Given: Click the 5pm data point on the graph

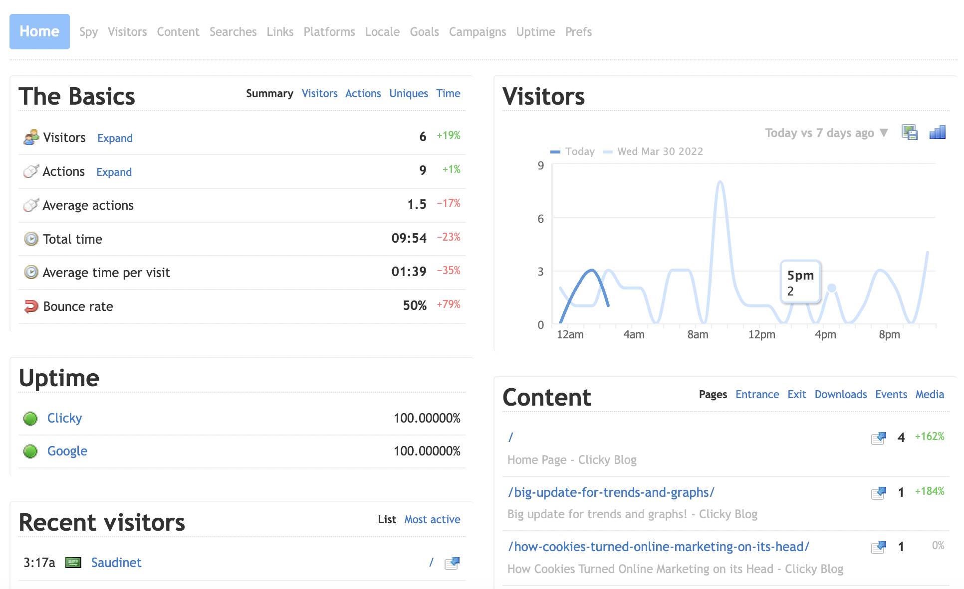Looking at the screenshot, I should (832, 288).
